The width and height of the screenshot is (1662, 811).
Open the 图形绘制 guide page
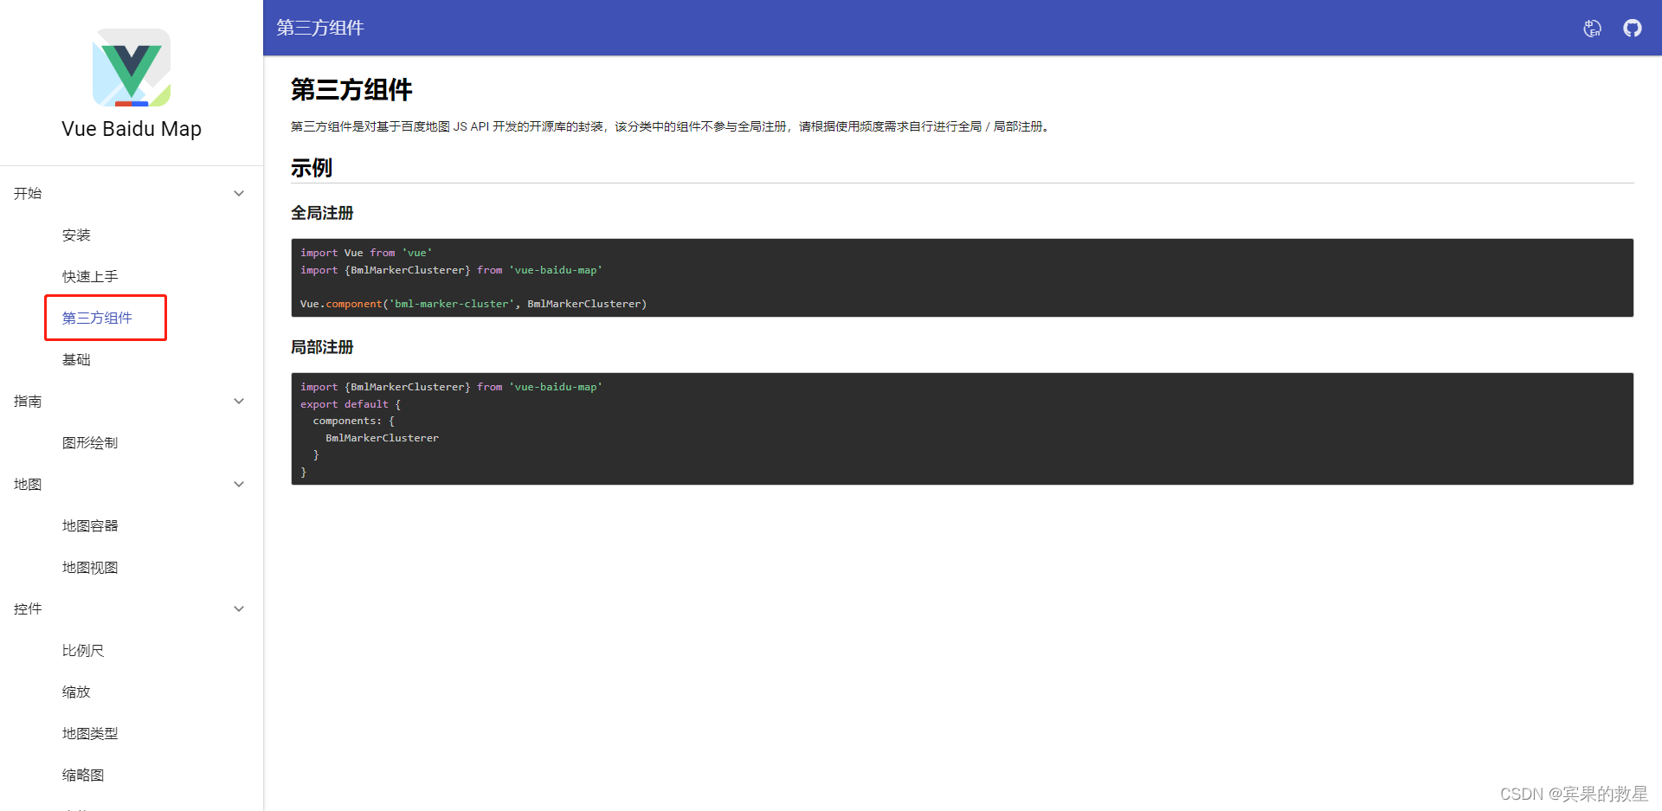pos(89,442)
